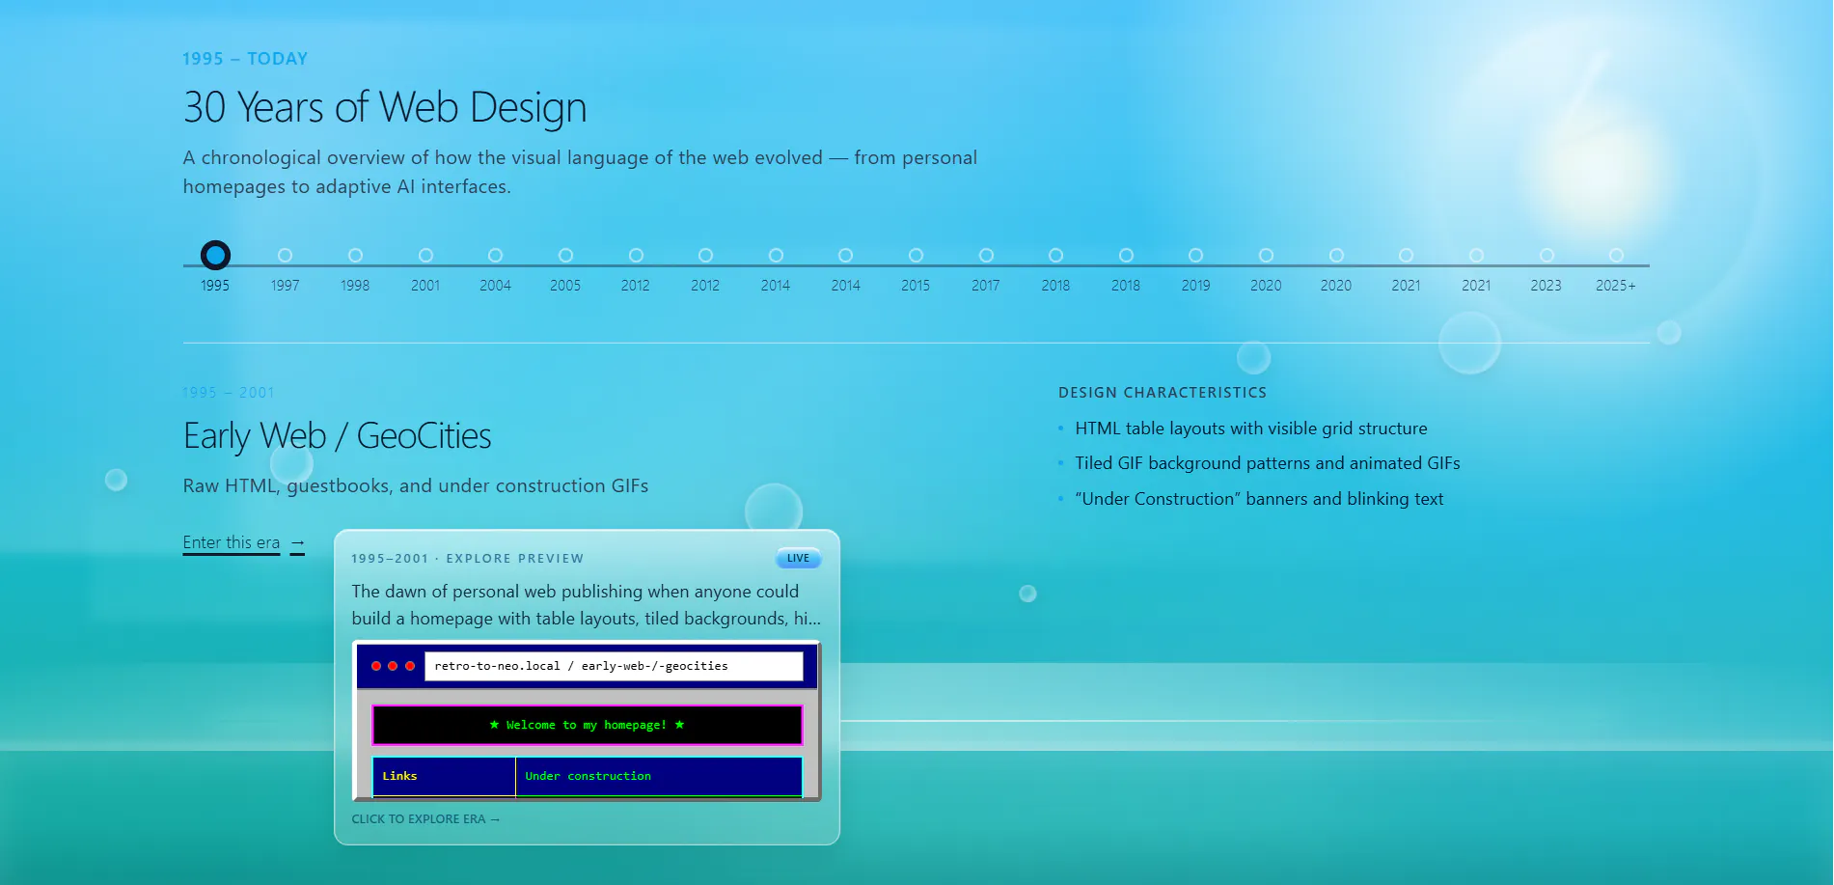The width and height of the screenshot is (1834, 885).
Task: Click the 'Under Construction banners and blinking text' item
Action: pyautogui.click(x=1260, y=499)
